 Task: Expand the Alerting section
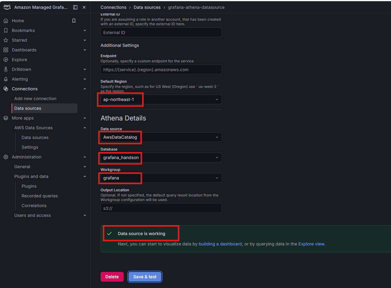pos(85,79)
